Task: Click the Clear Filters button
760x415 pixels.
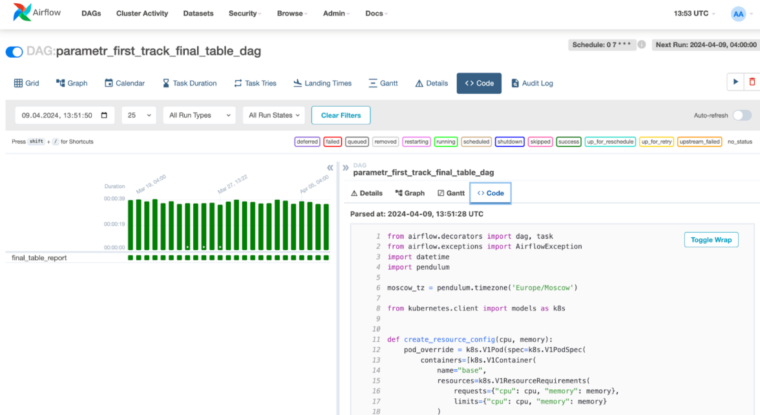Action: pos(341,115)
